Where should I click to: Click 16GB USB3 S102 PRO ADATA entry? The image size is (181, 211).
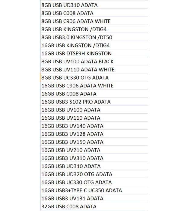pyautogui.click(x=94, y=102)
